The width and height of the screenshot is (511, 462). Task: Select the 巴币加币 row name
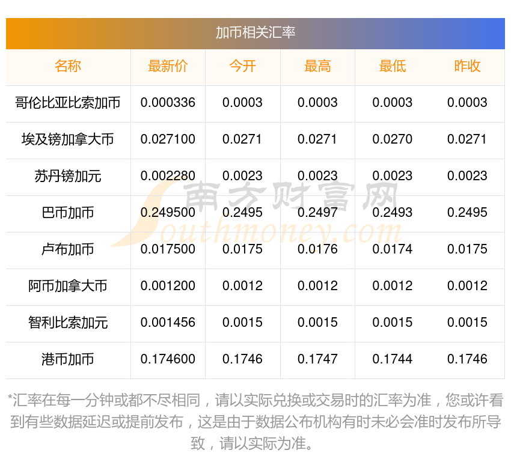coord(68,213)
